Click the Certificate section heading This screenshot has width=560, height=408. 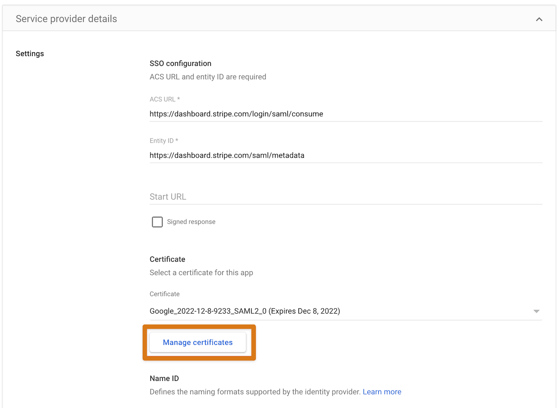tap(167, 259)
